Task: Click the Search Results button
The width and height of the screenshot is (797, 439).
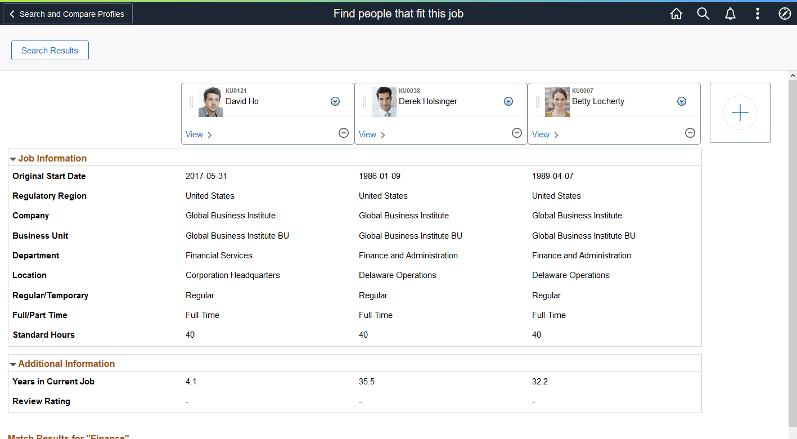Action: click(49, 50)
